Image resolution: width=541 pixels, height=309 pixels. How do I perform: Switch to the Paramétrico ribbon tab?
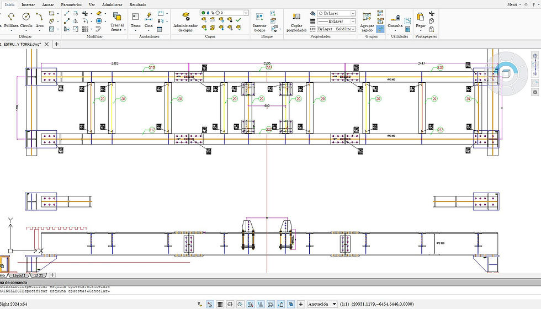click(71, 5)
